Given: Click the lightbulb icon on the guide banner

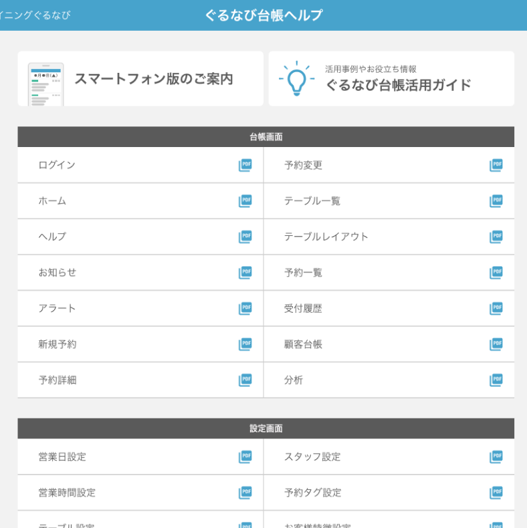Looking at the screenshot, I should pyautogui.click(x=296, y=79).
